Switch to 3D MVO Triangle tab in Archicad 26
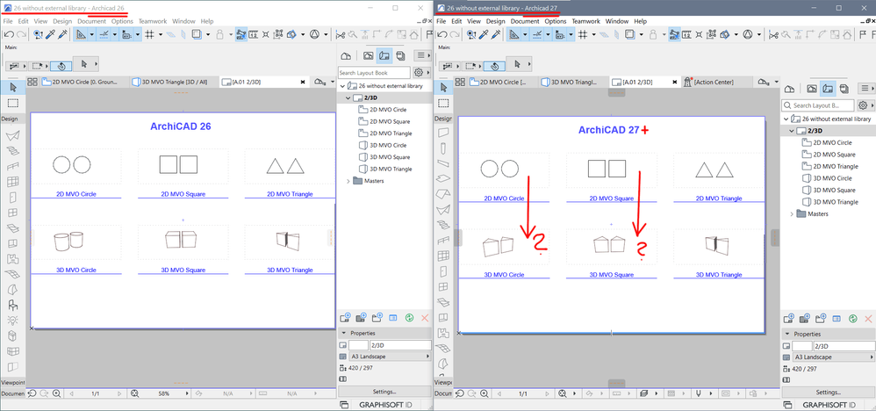 (174, 82)
